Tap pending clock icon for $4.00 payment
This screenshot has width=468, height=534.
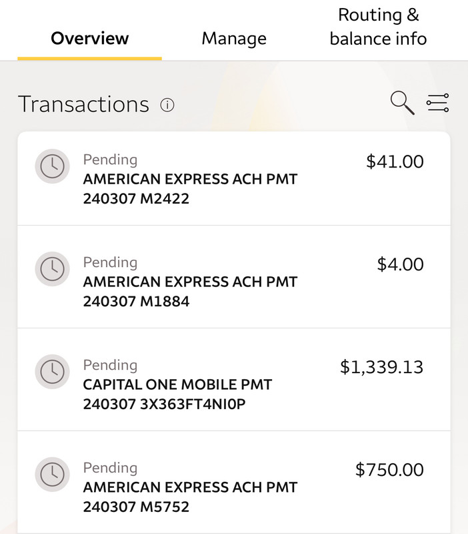(53, 269)
